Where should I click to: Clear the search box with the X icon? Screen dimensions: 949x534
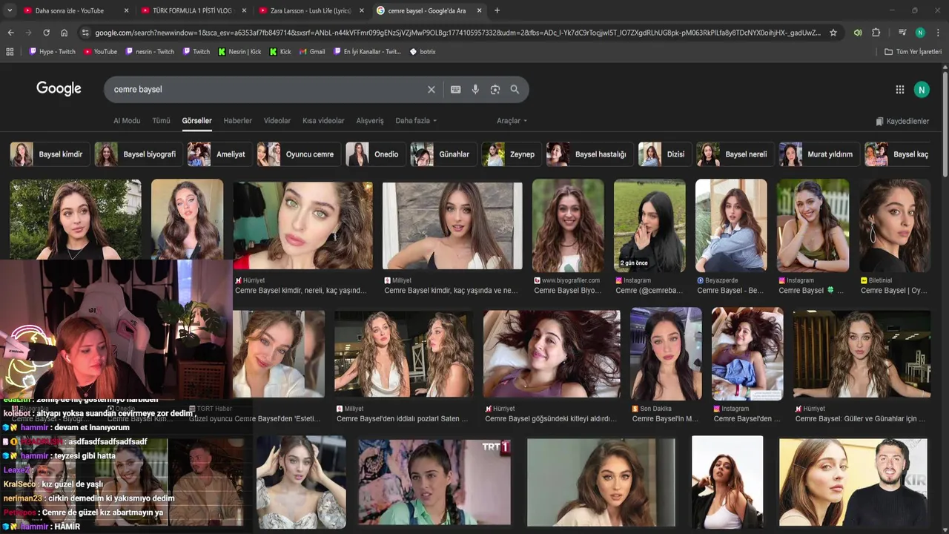431,90
